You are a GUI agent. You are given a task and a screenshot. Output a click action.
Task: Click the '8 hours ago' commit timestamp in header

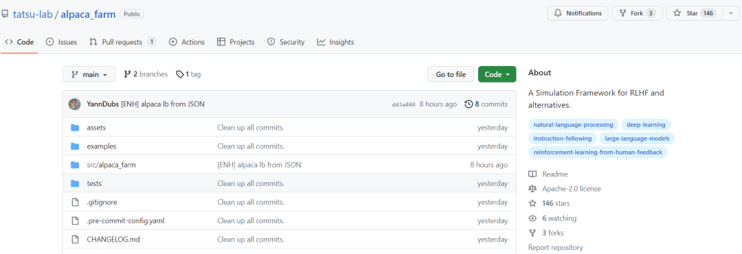click(438, 104)
